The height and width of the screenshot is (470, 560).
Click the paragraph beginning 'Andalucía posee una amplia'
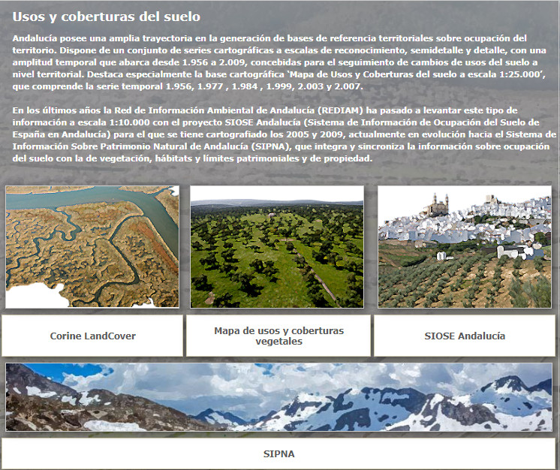pyautogui.click(x=279, y=62)
